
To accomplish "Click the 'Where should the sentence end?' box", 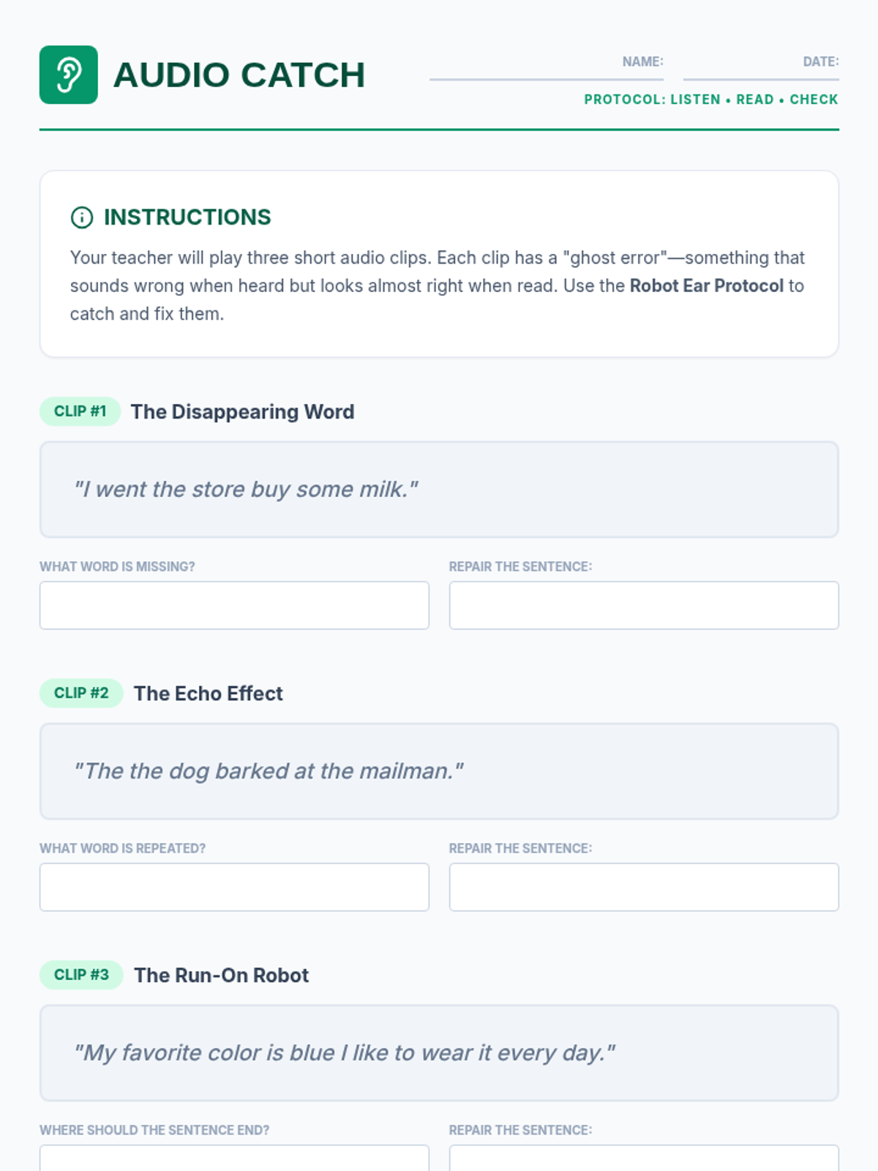I will [x=234, y=1159].
